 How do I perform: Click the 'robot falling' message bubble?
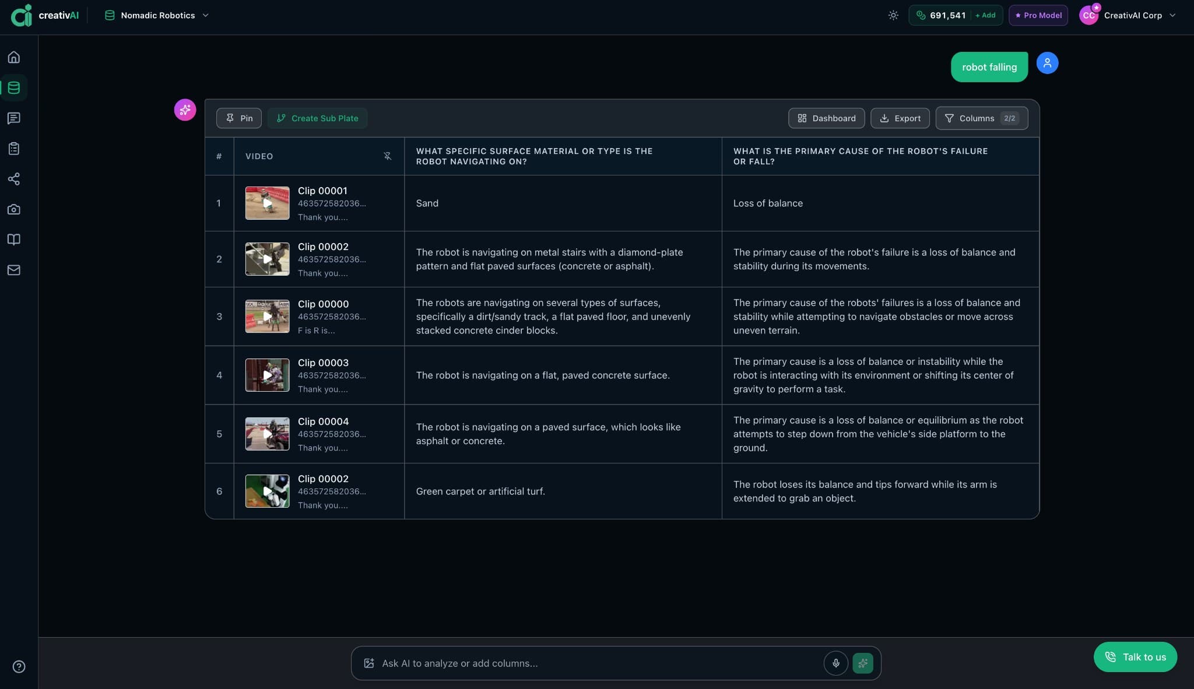[x=989, y=67]
